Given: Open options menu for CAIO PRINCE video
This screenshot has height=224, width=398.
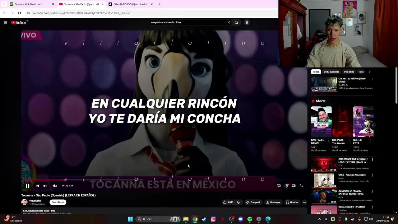Looking at the screenshot, I should [x=372, y=160].
